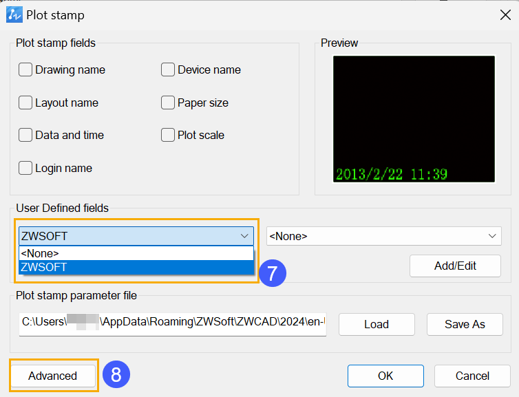
Task: Click the parameter file path field
Action: (x=173, y=324)
